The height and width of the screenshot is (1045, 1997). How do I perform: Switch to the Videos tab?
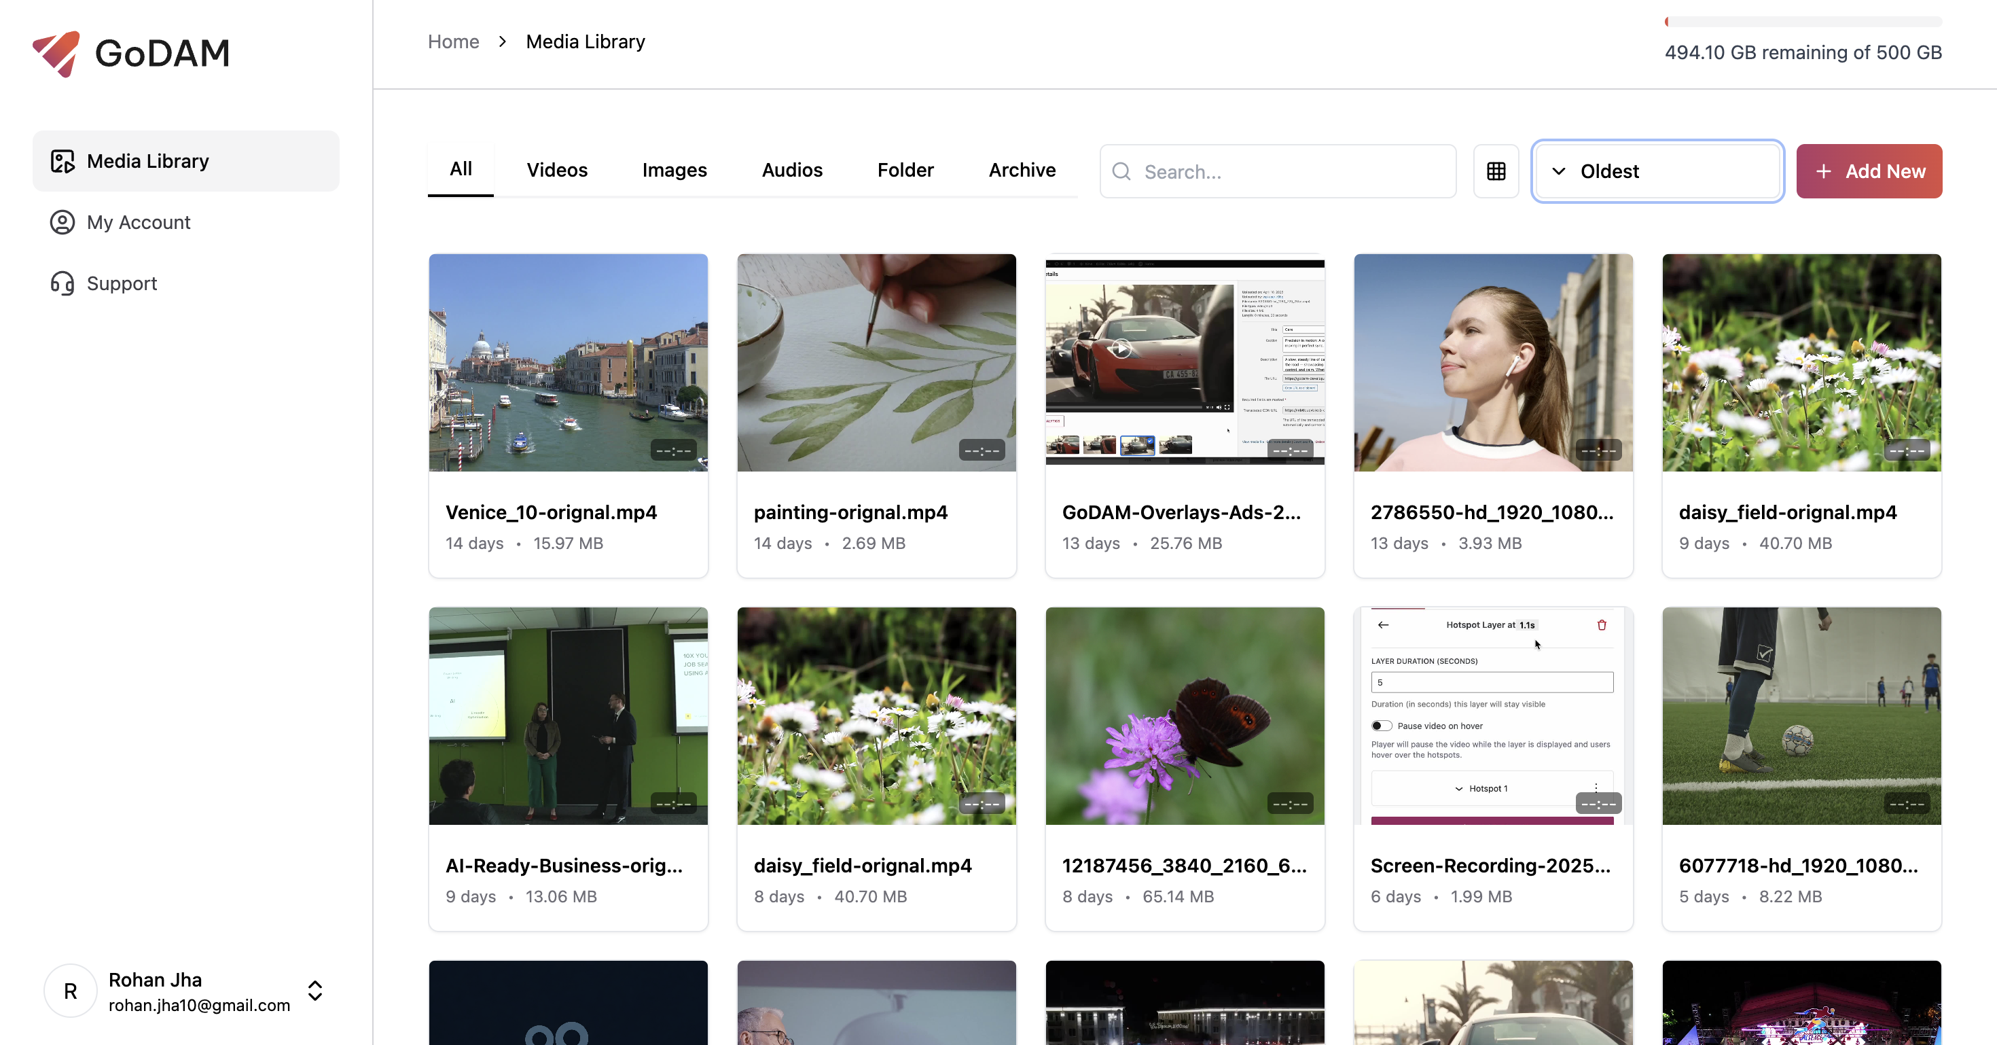pos(556,171)
